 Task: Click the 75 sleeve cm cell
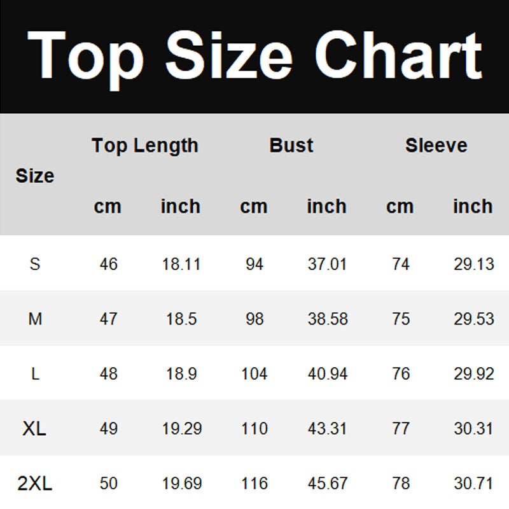click(x=401, y=319)
